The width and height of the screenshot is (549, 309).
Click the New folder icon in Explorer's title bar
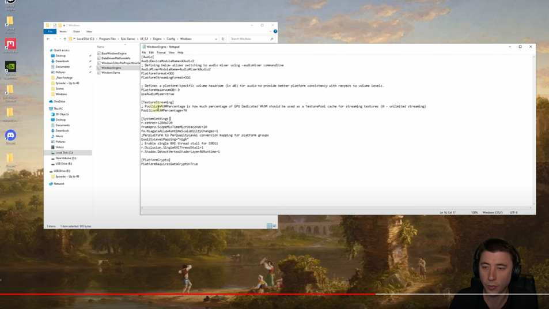[x=60, y=25]
